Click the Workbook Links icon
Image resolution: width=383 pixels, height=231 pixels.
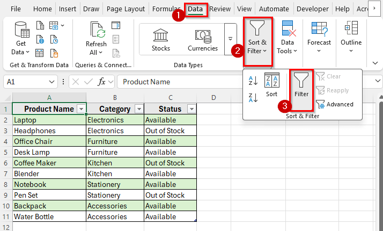[x=116, y=53]
